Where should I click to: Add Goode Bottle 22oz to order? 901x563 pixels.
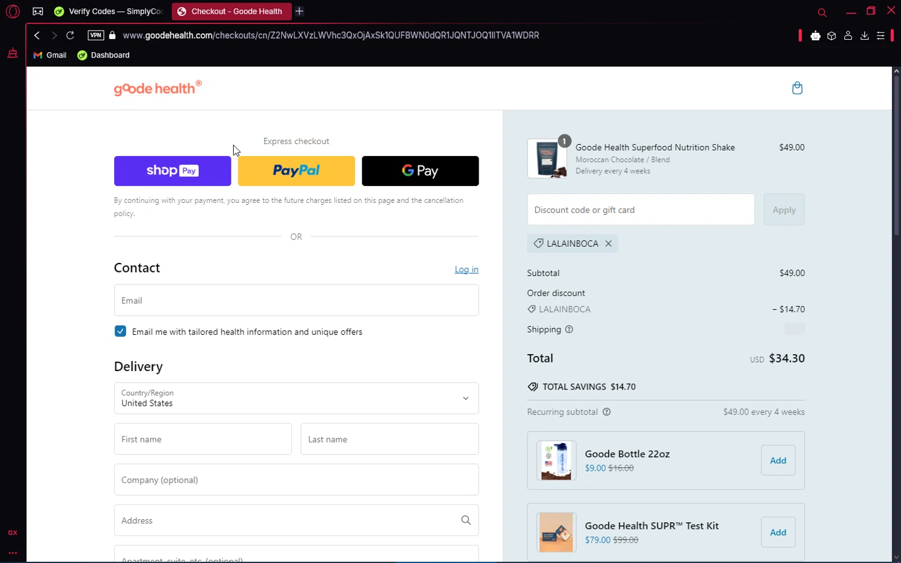tap(778, 460)
